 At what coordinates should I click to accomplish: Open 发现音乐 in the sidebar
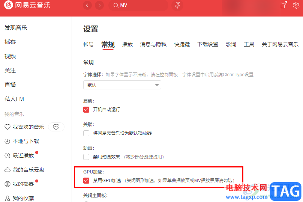[16, 28]
